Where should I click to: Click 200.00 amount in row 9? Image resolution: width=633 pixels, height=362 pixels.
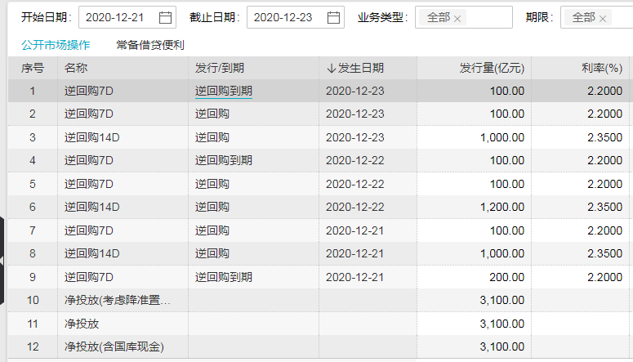pyautogui.click(x=507, y=277)
